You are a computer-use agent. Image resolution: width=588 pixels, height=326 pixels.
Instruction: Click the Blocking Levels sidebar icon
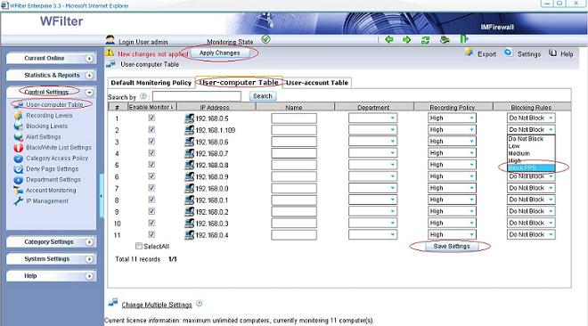click(x=19, y=126)
